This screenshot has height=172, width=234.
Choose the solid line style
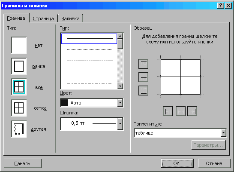[89, 39]
